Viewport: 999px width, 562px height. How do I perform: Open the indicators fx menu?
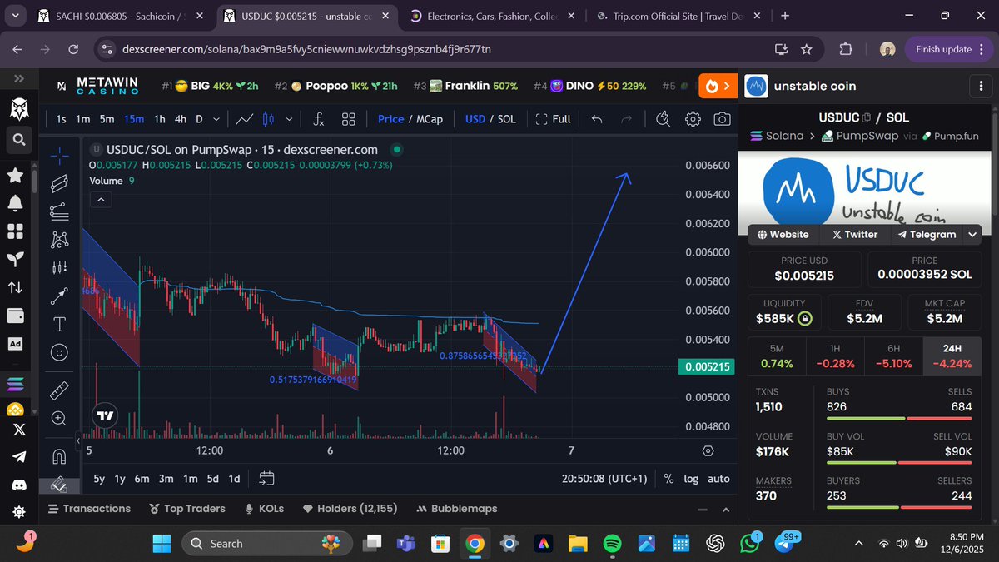click(x=319, y=119)
